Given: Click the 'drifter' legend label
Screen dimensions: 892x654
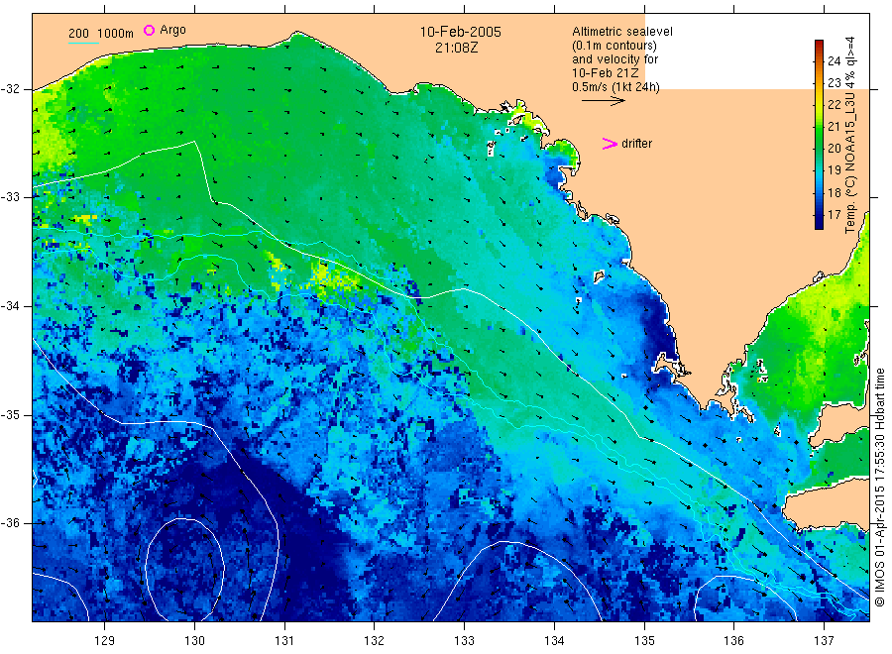Looking at the screenshot, I should (x=636, y=144).
